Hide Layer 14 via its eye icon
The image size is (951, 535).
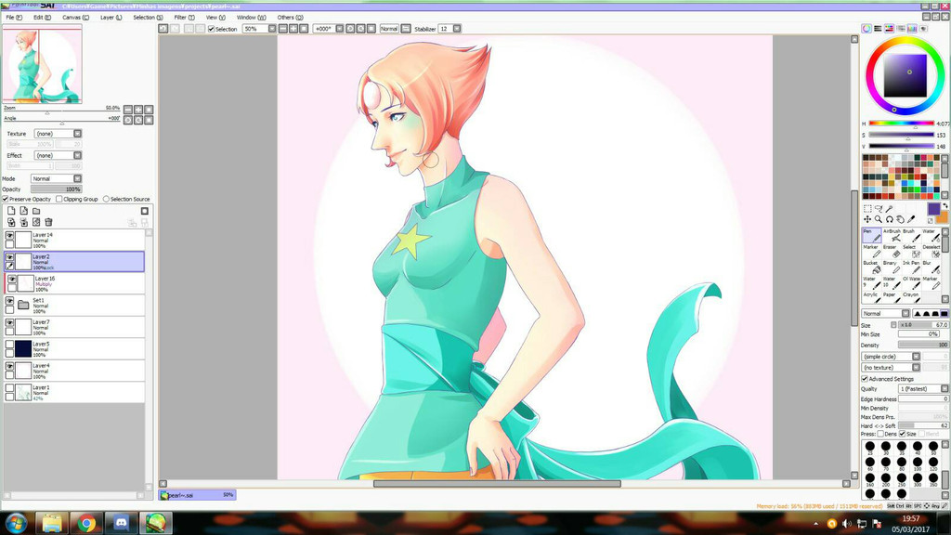[x=9, y=235]
